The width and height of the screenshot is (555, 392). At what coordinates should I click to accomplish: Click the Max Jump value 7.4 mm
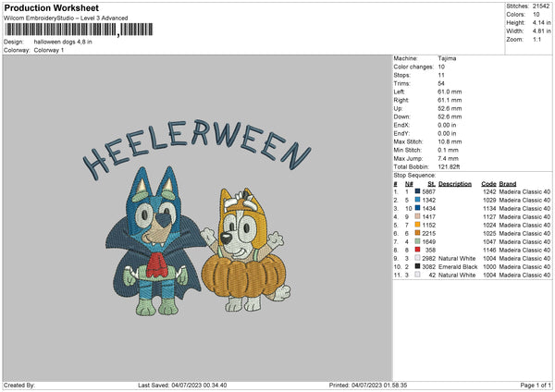pyautogui.click(x=448, y=158)
